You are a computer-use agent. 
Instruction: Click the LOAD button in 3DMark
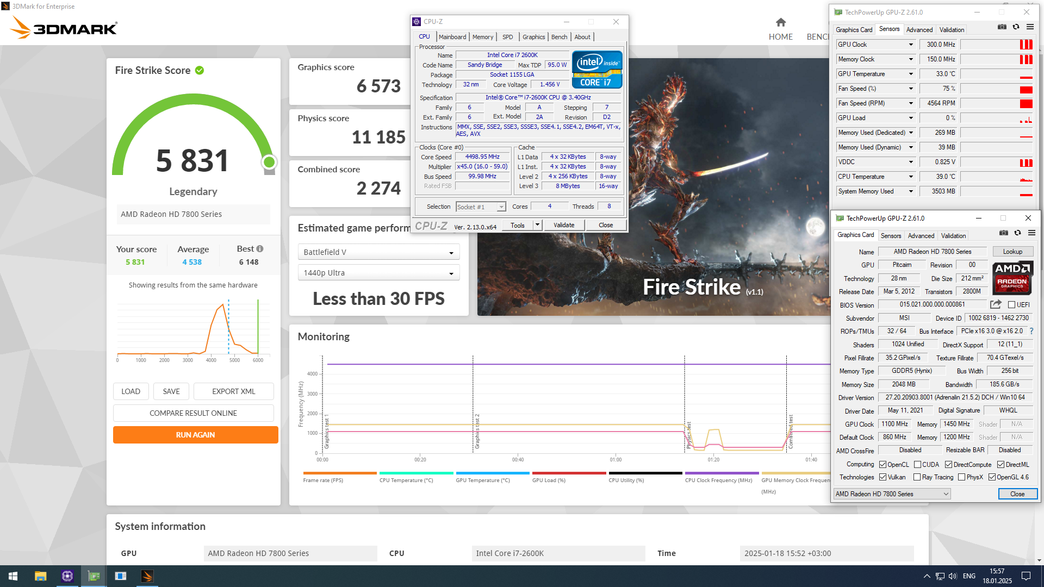[130, 391]
